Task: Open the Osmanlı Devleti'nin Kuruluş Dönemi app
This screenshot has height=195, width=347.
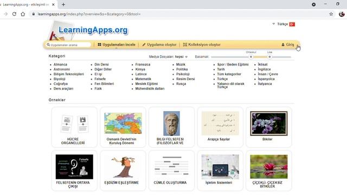Action: coord(123,127)
